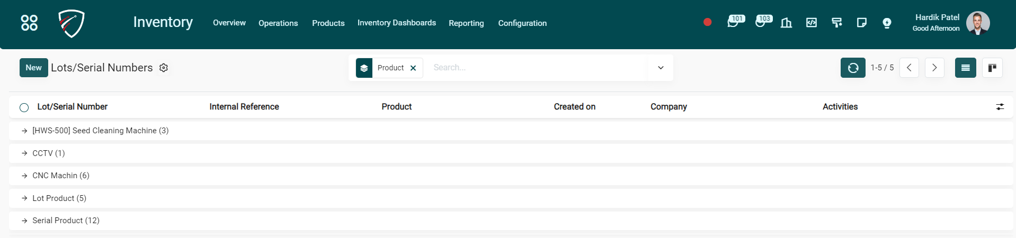Open the sticky note icon in the top bar
The image size is (1016, 238).
[x=861, y=23]
